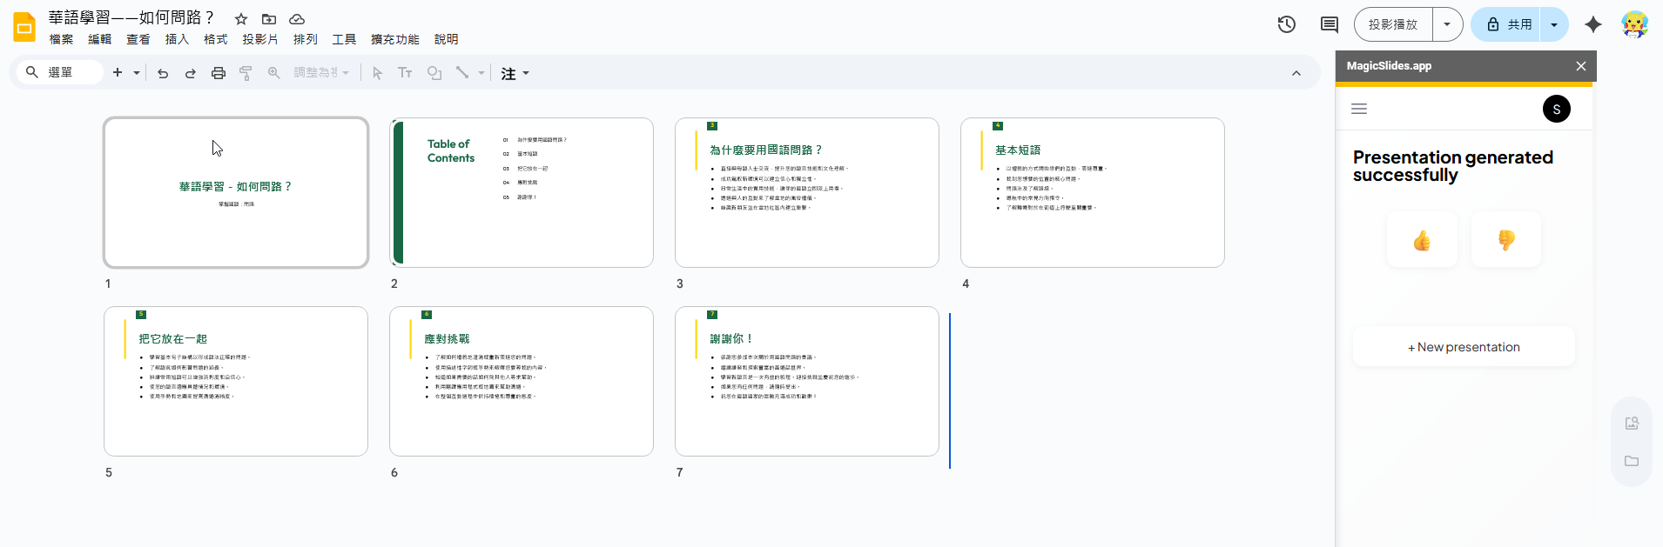Open the comments icon

coord(1329,24)
